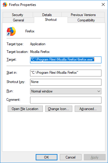
Task: Switch to the General tab
Action: (18, 20)
